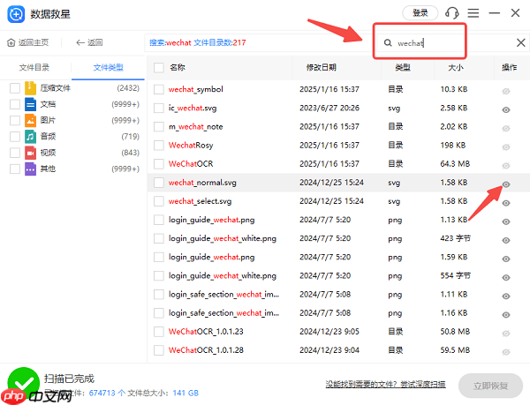Click file name WeChatOCR_1.0.1.28
The height and width of the screenshot is (405, 530).
(x=206, y=350)
